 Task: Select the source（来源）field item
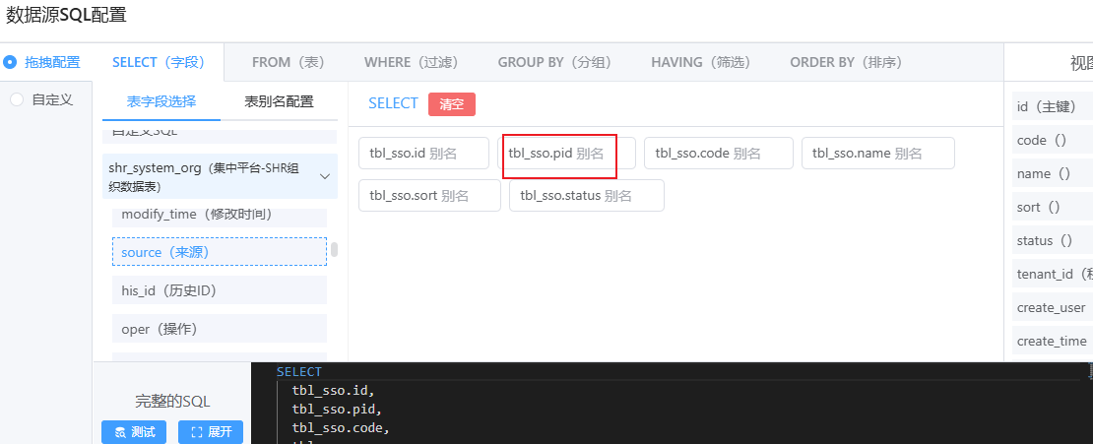click(x=219, y=252)
